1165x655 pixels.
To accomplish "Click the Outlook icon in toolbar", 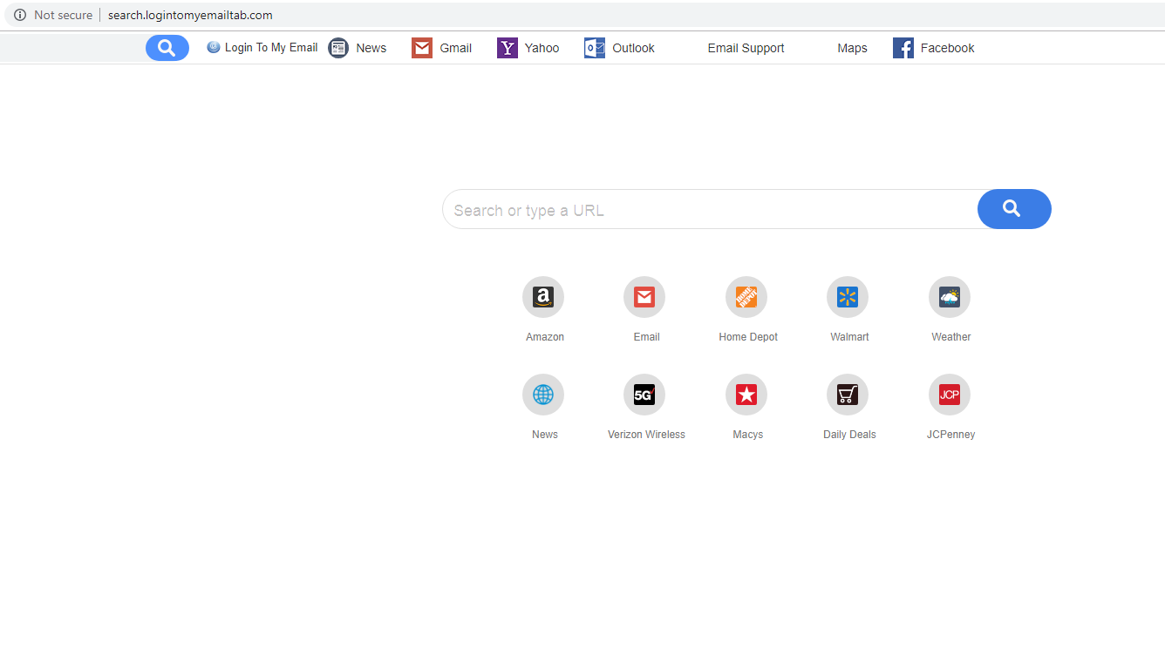I will pos(595,48).
